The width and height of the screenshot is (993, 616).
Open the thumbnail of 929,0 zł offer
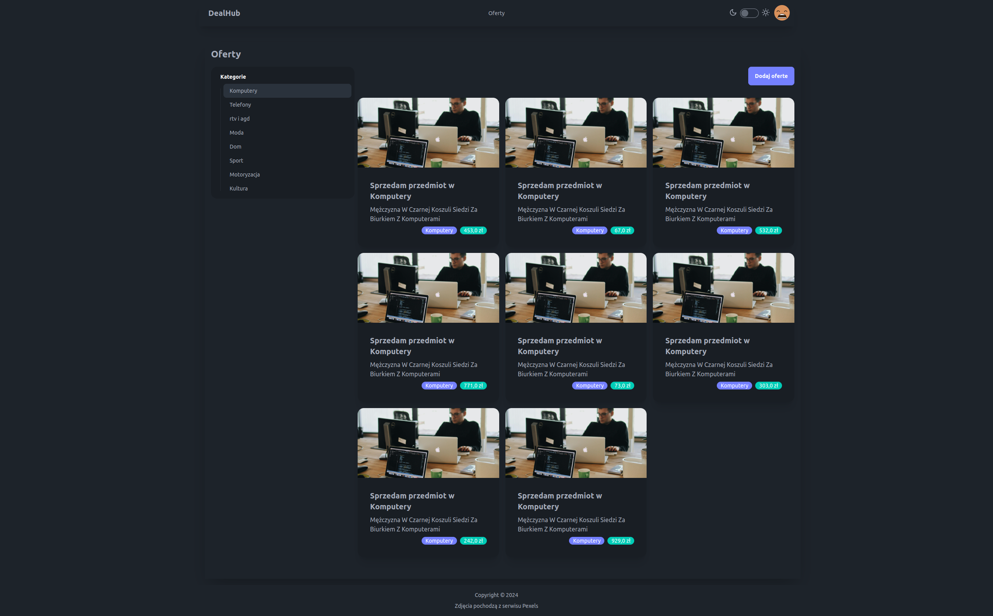pyautogui.click(x=576, y=443)
